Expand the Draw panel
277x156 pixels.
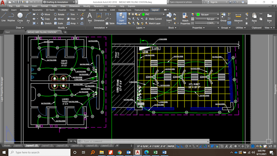(x=20, y=28)
